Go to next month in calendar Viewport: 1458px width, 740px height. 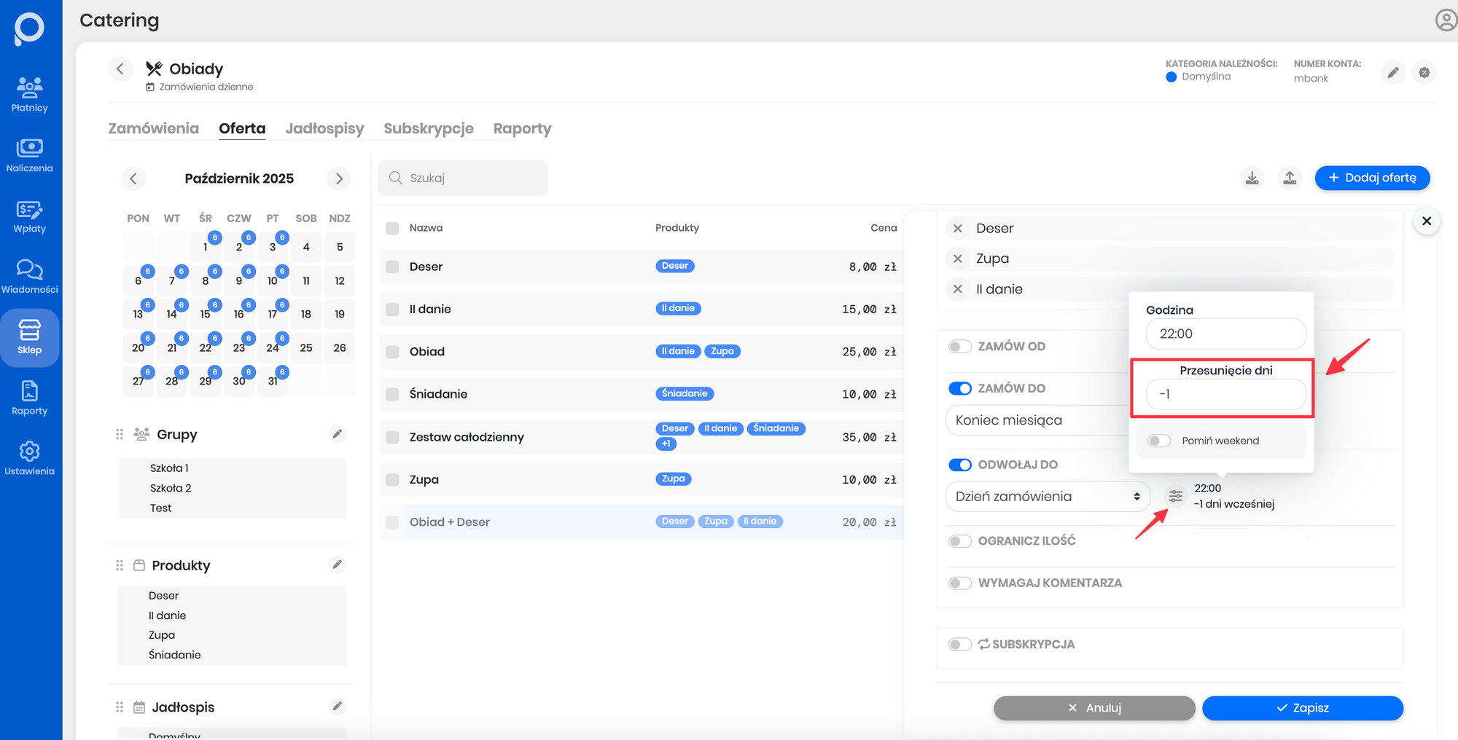tap(339, 178)
